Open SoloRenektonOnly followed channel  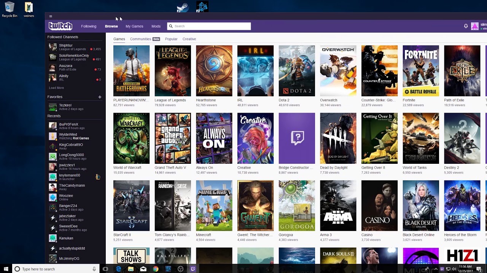click(x=75, y=57)
